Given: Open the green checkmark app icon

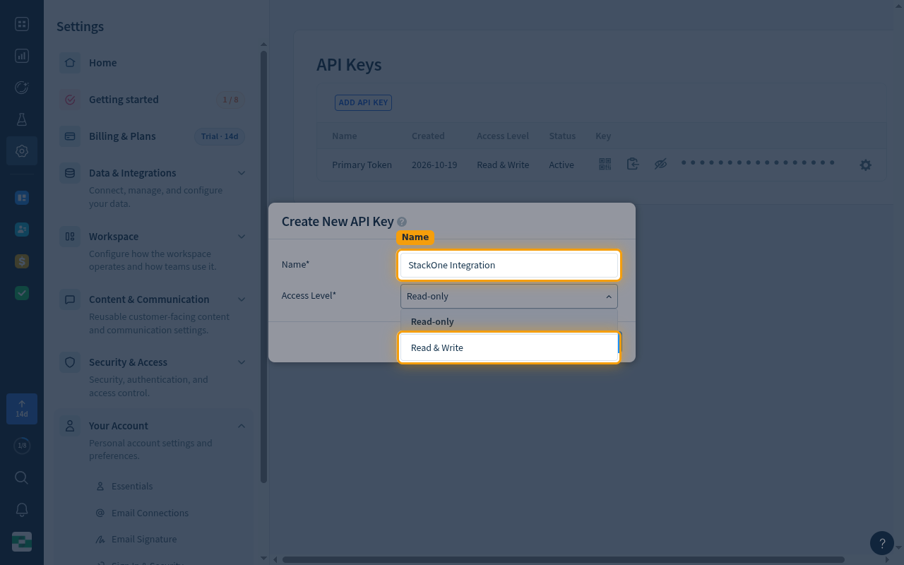Looking at the screenshot, I should click(x=22, y=293).
